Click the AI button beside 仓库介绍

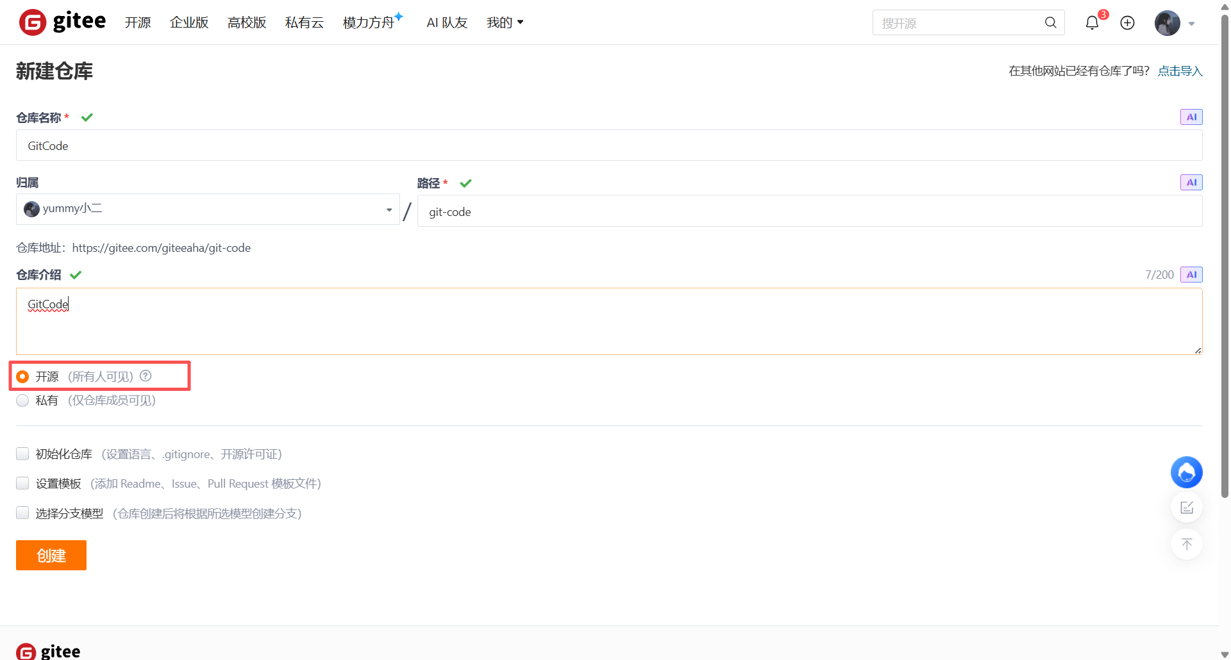click(1191, 275)
